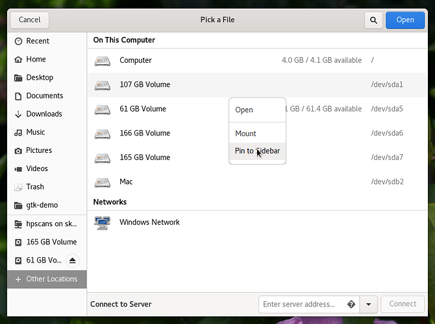Click the Trash bin icon

click(18, 187)
